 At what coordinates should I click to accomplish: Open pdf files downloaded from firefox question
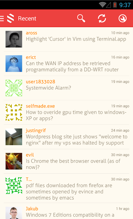click(69, 192)
